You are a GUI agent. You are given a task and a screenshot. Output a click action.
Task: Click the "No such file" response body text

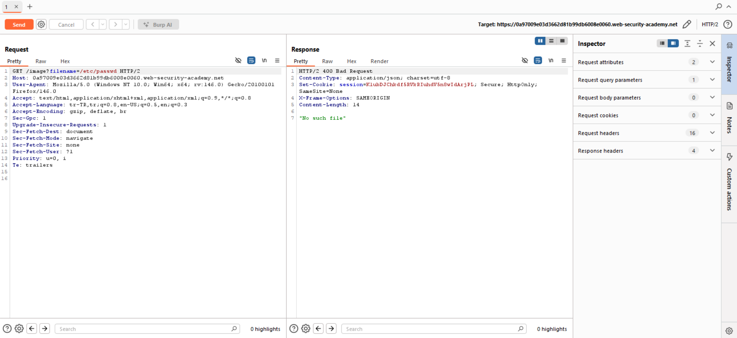[322, 118]
